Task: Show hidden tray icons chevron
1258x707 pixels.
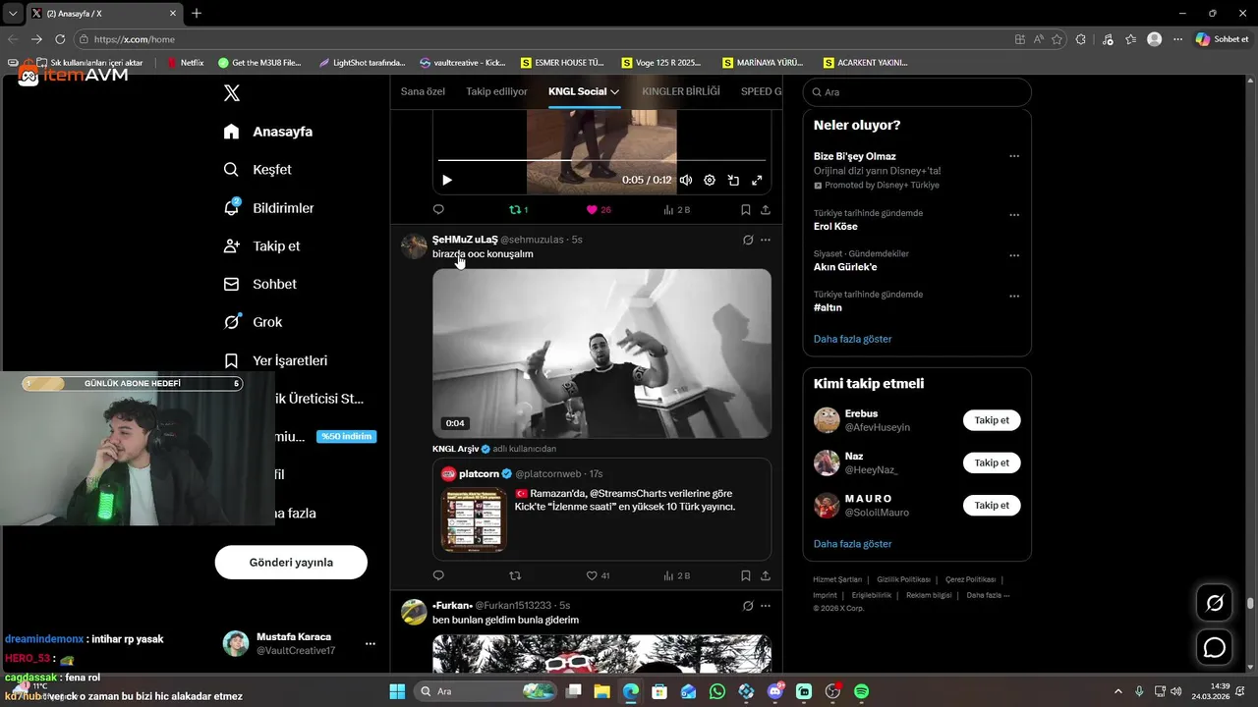Action: click(x=1117, y=691)
